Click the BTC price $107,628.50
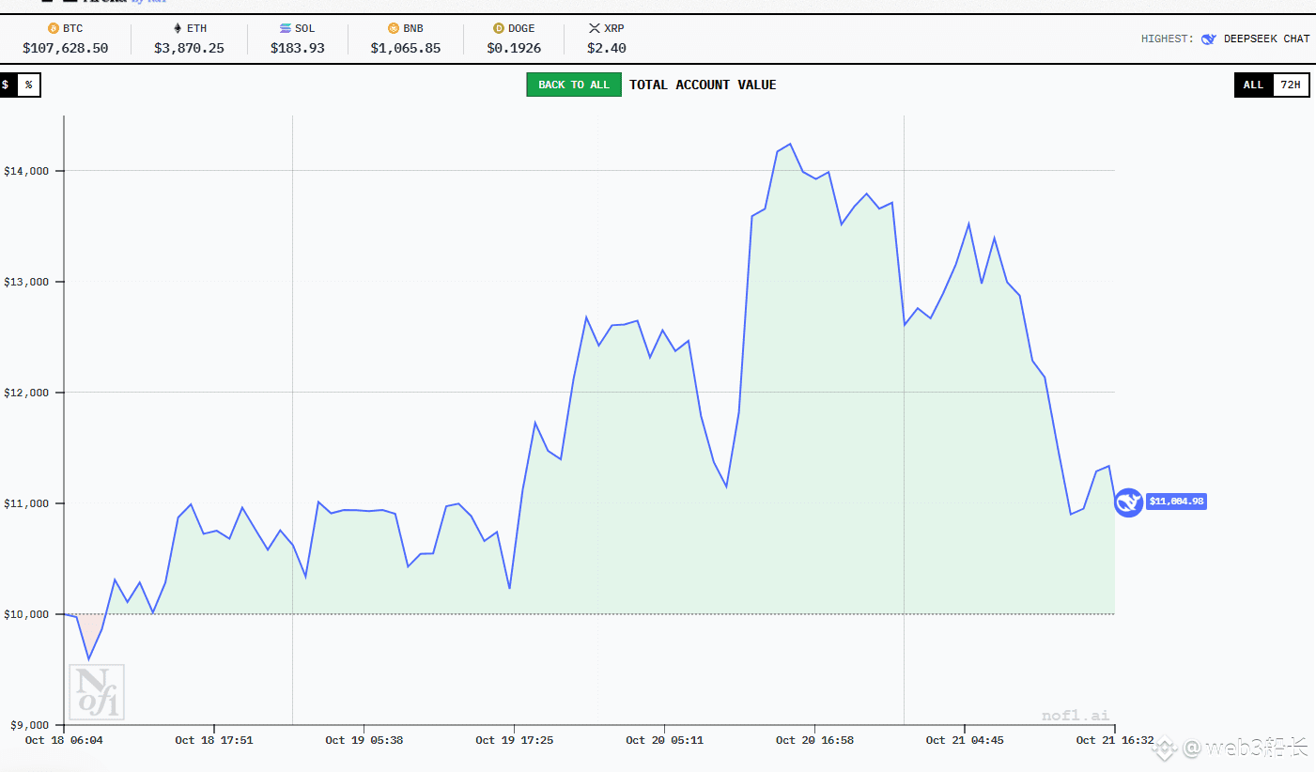1316x772 pixels. click(65, 48)
